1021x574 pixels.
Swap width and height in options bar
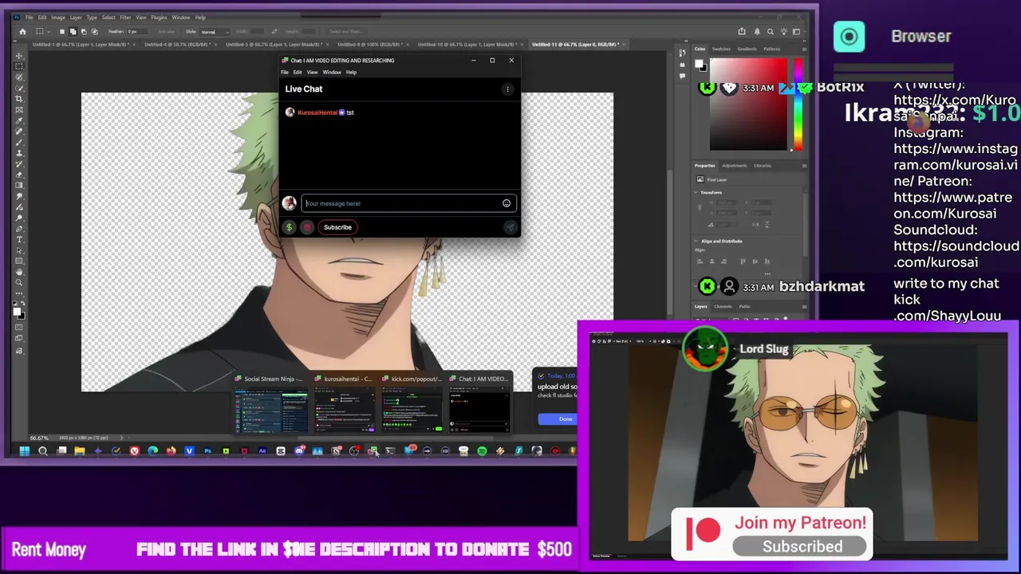pos(274,32)
